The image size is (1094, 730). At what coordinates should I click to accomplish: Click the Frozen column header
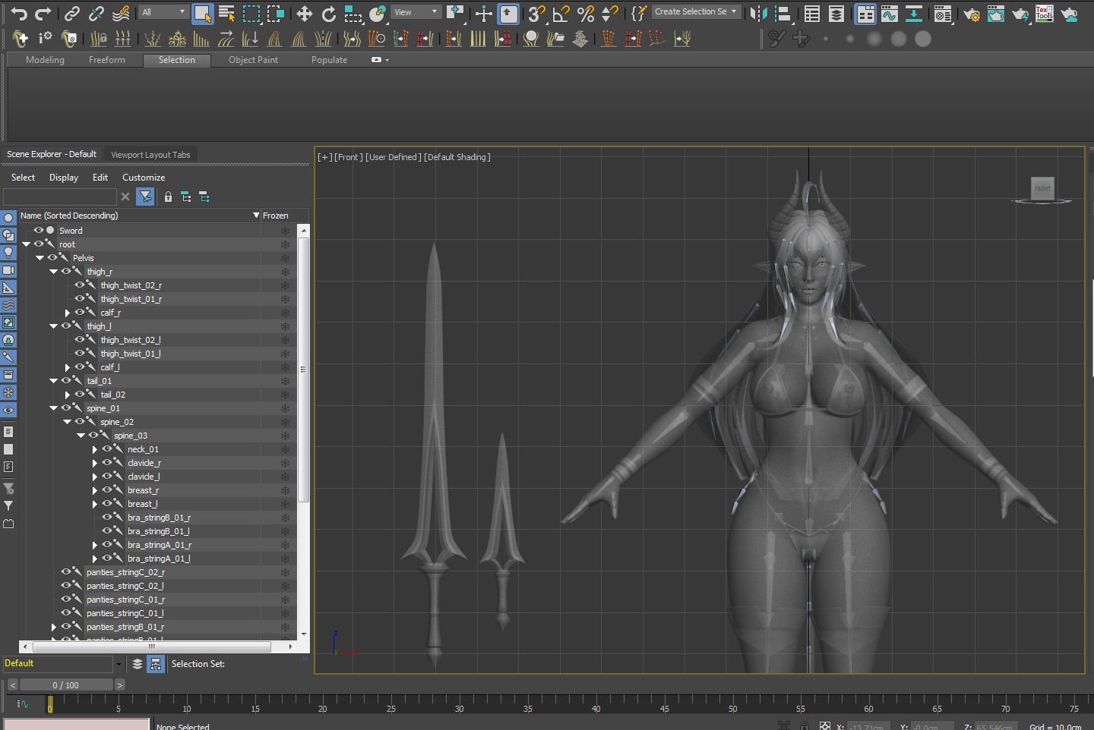tap(276, 216)
